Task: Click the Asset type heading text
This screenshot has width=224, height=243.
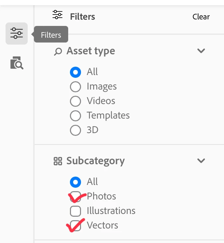Action: click(x=91, y=51)
